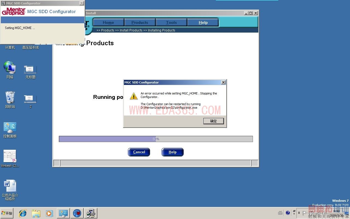Image resolution: width=350 pixels, height=219 pixels.
Task: Open the Products menu in the installer
Action: (140, 22)
